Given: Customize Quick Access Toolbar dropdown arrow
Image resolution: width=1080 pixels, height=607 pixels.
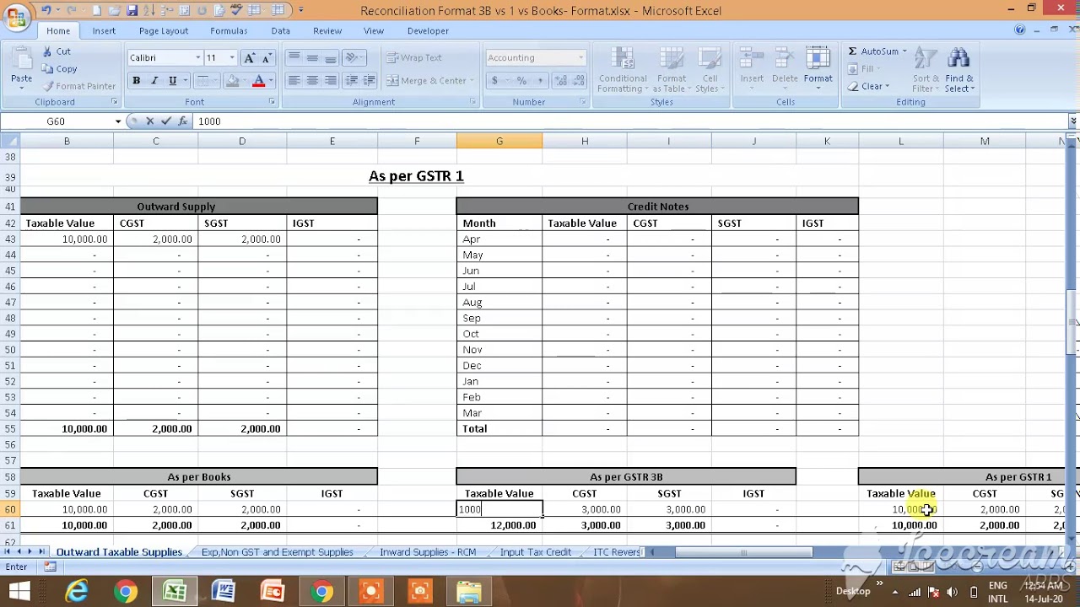Looking at the screenshot, I should [300, 10].
